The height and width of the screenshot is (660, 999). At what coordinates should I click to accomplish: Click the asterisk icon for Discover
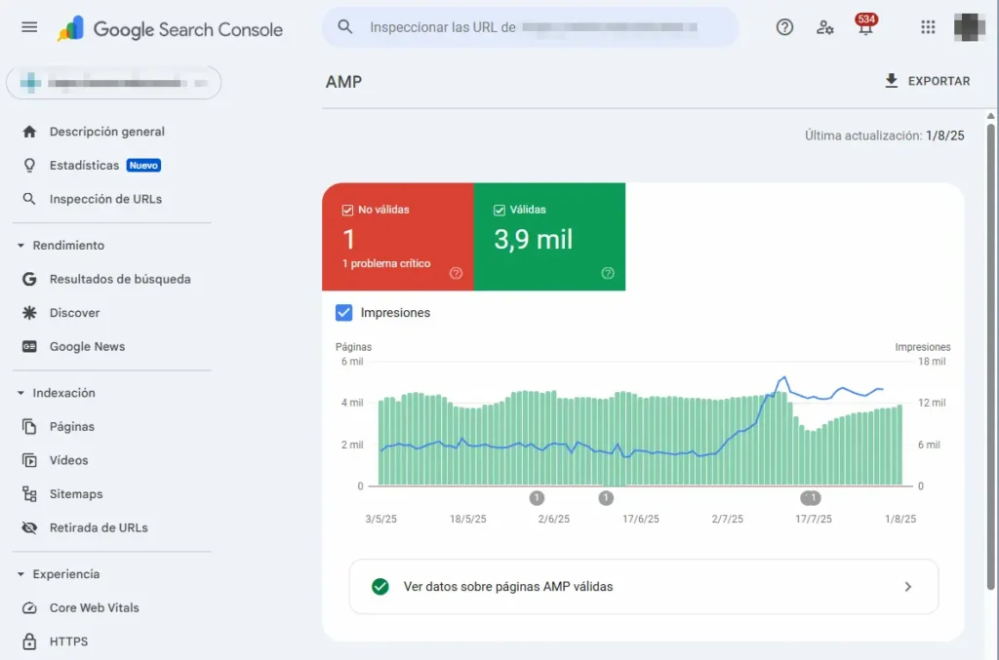click(x=29, y=313)
